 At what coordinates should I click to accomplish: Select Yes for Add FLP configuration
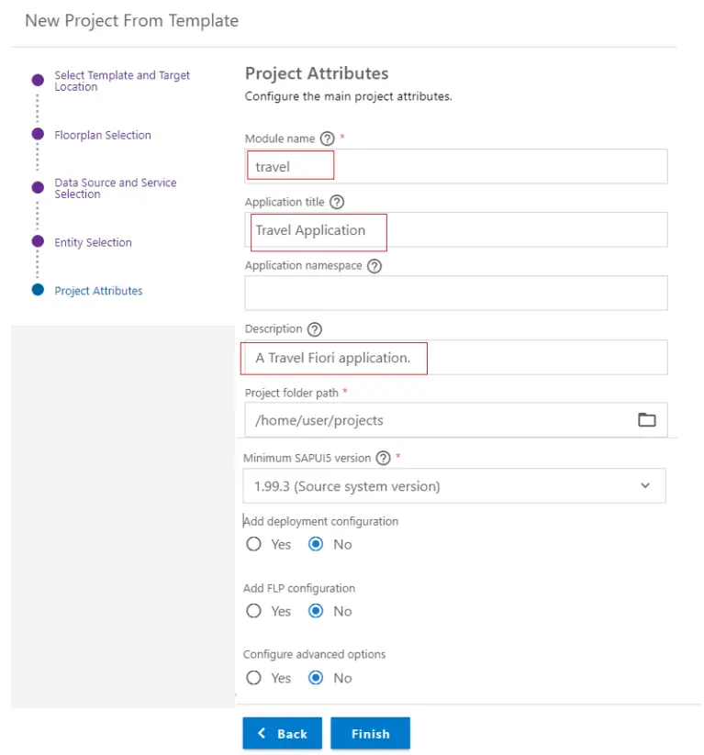(253, 611)
